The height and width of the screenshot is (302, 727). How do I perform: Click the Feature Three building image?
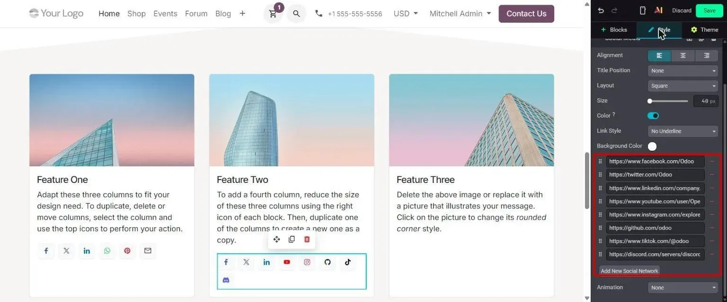click(x=471, y=120)
